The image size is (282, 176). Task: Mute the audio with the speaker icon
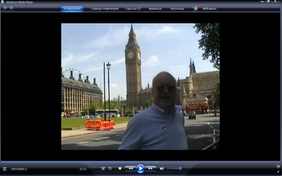pyautogui.click(x=162, y=168)
